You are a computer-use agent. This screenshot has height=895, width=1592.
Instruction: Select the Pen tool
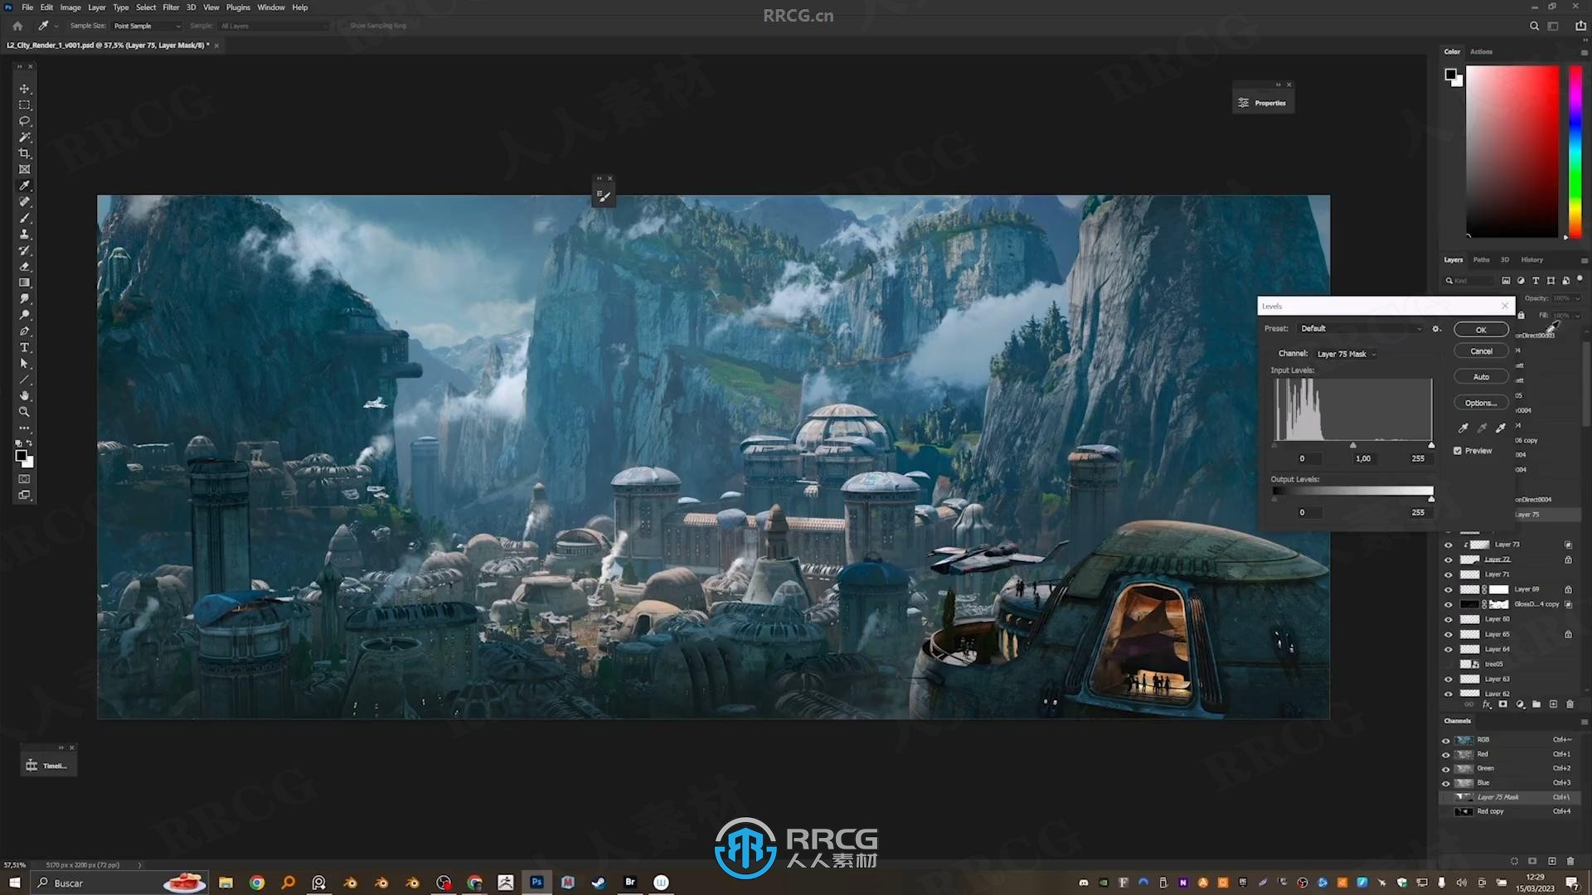click(24, 331)
